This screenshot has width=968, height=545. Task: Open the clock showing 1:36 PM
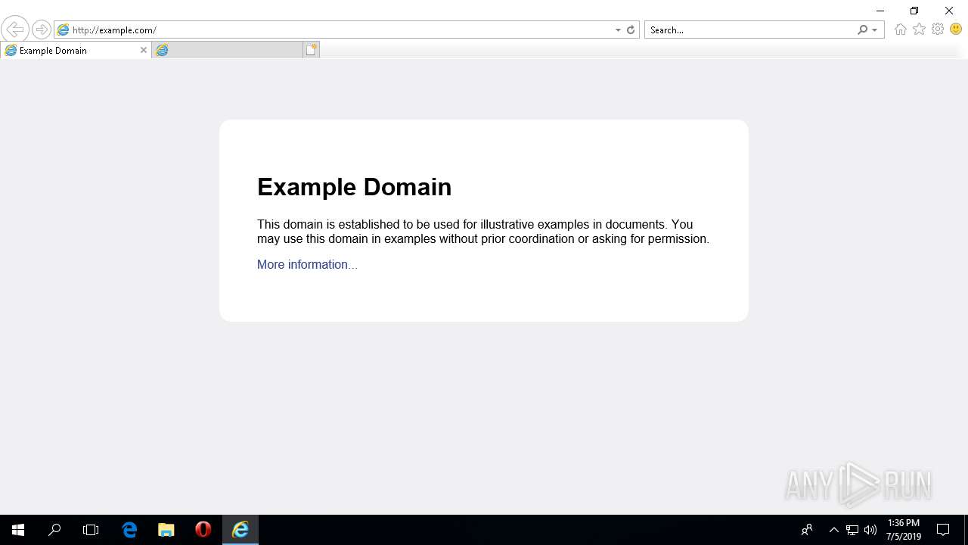904,530
